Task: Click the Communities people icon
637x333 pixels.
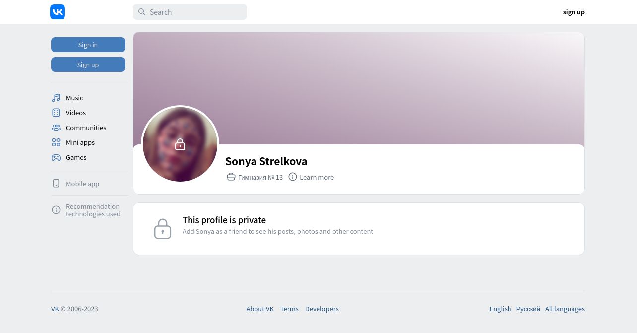Action: coord(56,128)
